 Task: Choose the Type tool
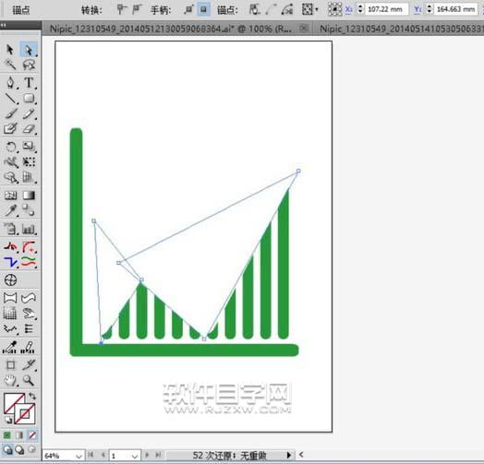[x=29, y=83]
